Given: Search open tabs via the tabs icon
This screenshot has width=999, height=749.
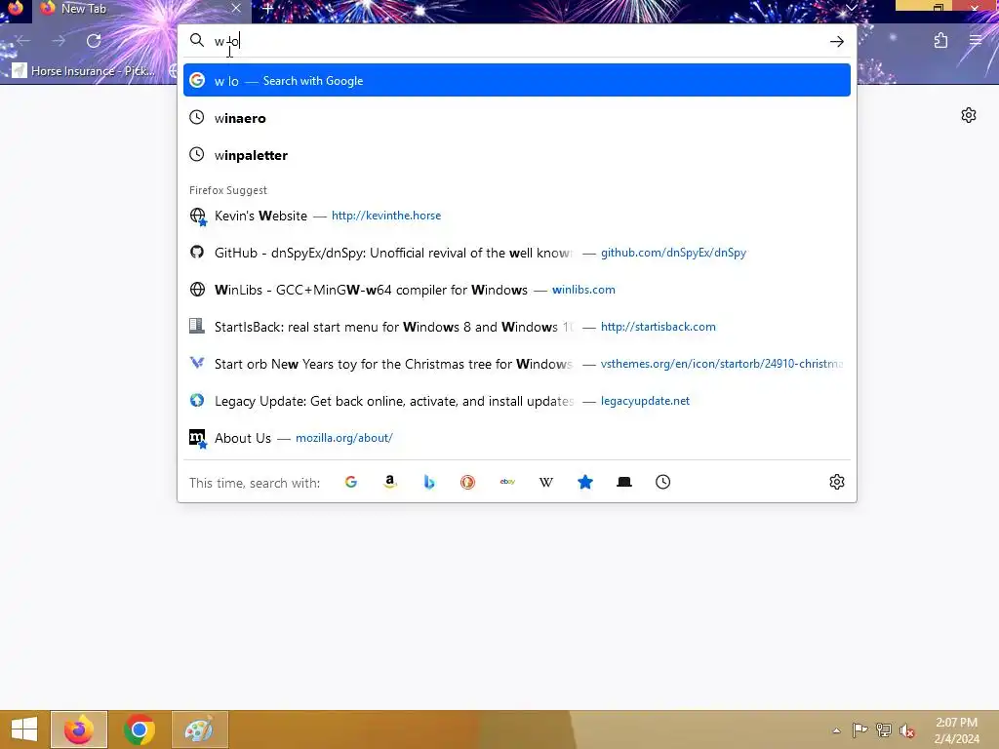Looking at the screenshot, I should (624, 482).
